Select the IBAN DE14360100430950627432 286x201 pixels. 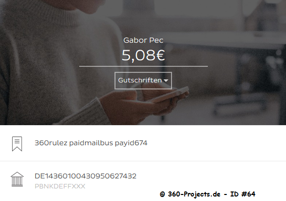click(85, 176)
